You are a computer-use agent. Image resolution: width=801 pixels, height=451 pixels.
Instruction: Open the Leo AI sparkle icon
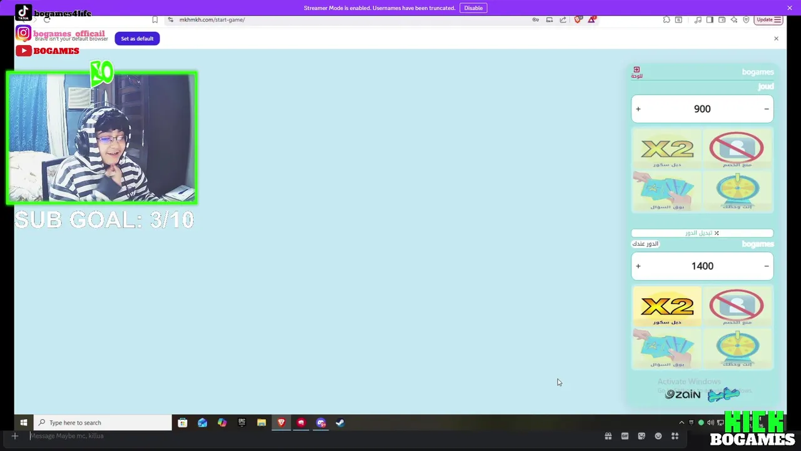click(x=734, y=19)
